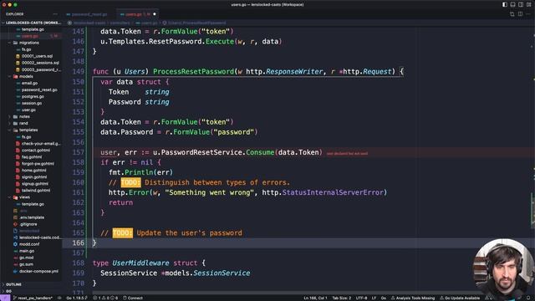Open home.gohtml template
Screen dimensions: 535x301
point(33,171)
